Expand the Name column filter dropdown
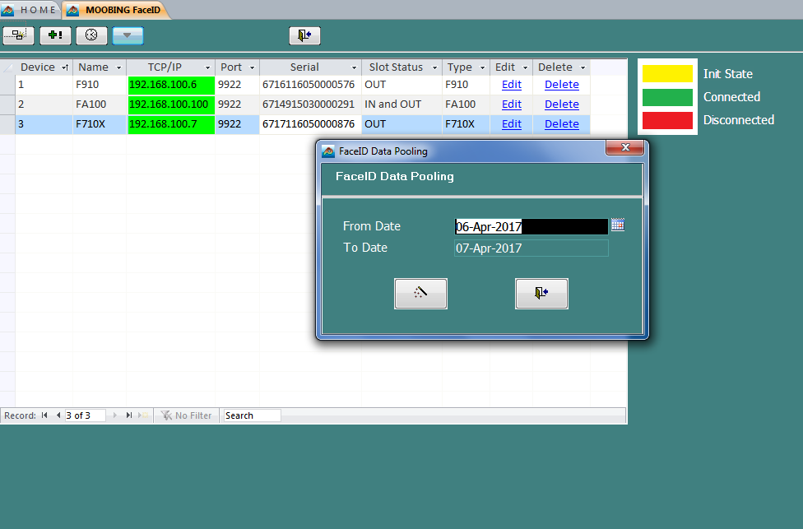Image resolution: width=803 pixels, height=529 pixels. (x=118, y=67)
